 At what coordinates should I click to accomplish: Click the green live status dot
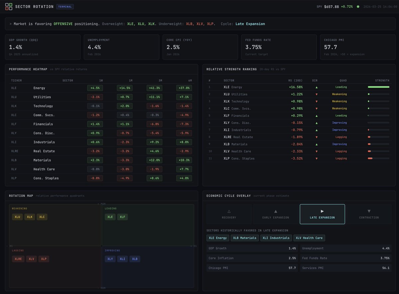[358, 7]
